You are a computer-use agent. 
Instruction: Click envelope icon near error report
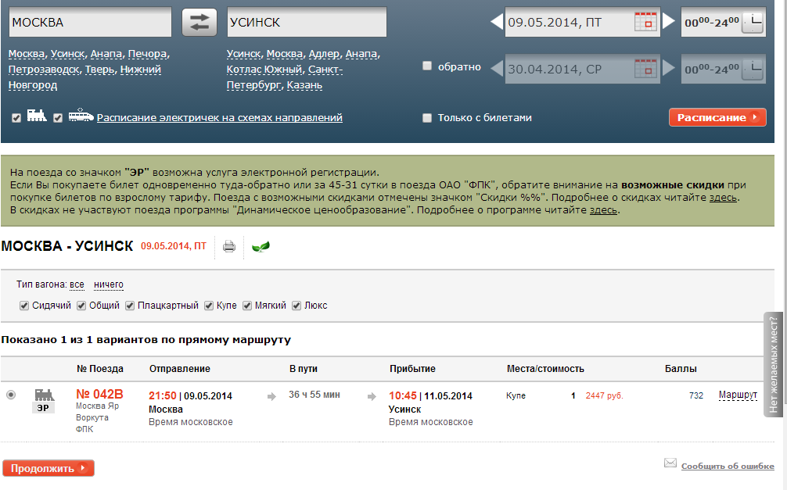coord(670,463)
